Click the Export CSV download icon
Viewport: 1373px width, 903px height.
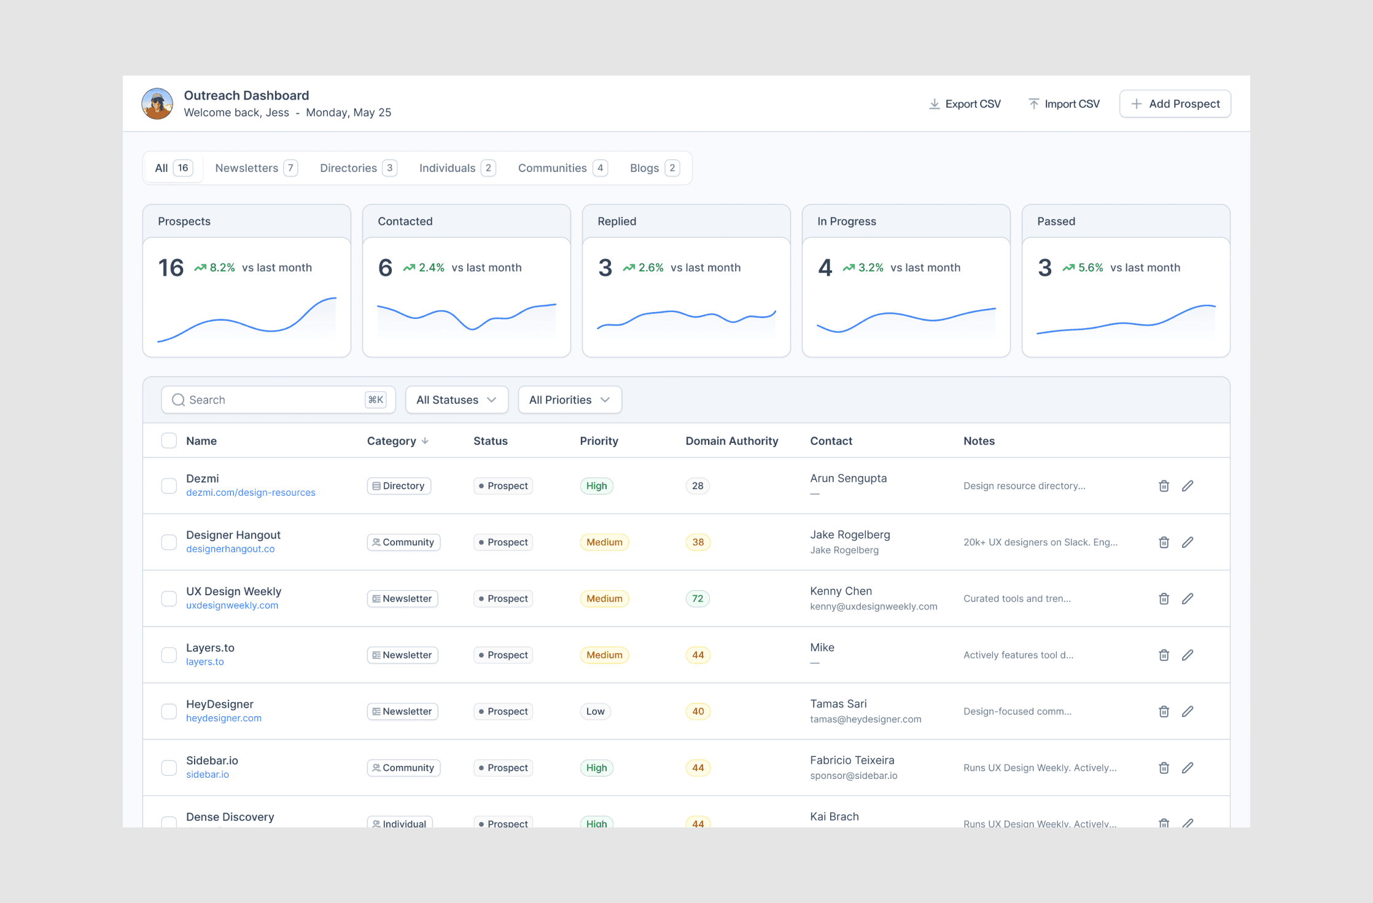934,104
